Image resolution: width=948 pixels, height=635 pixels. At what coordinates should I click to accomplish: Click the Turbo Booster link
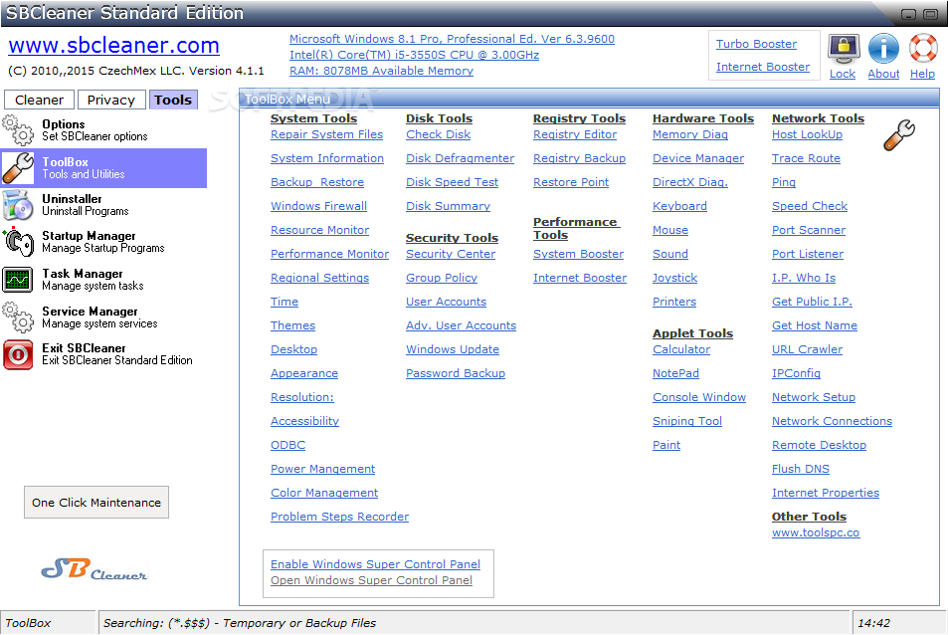756,44
